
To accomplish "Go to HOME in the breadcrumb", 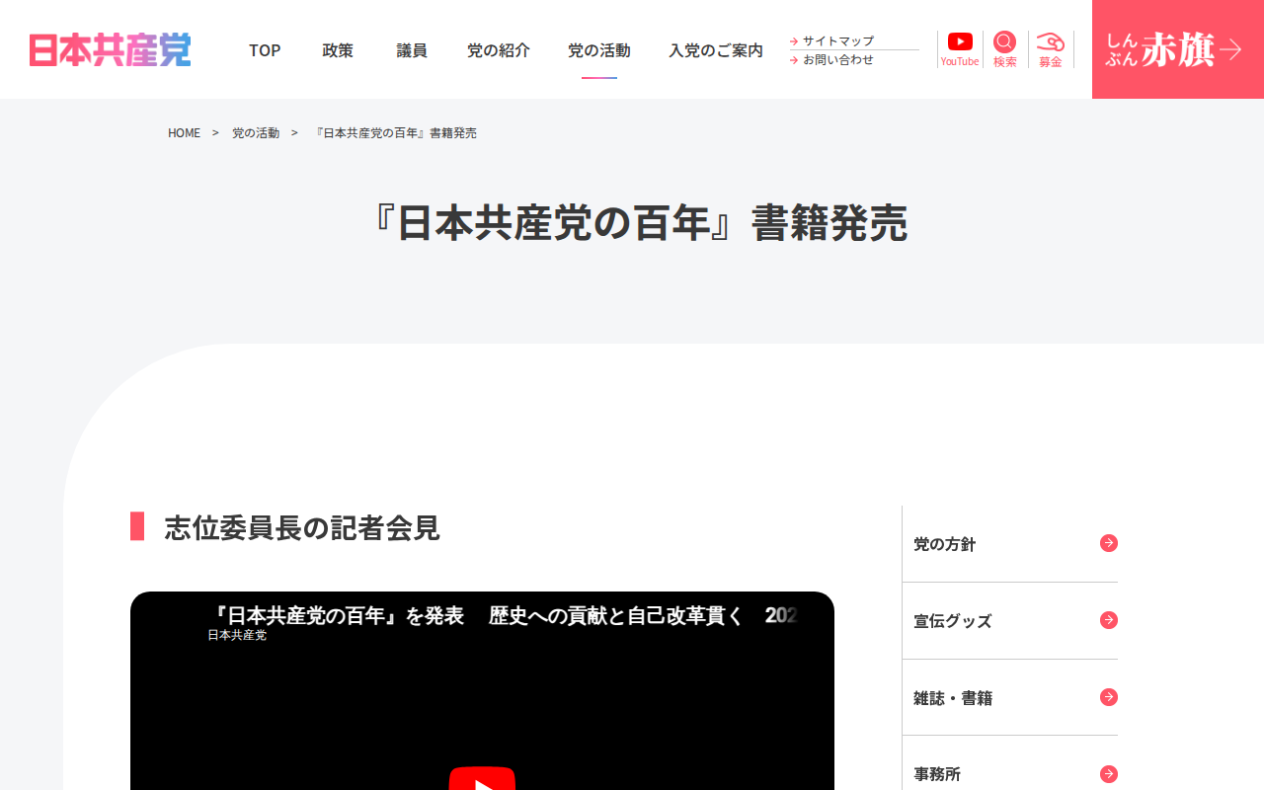I will coord(184,132).
